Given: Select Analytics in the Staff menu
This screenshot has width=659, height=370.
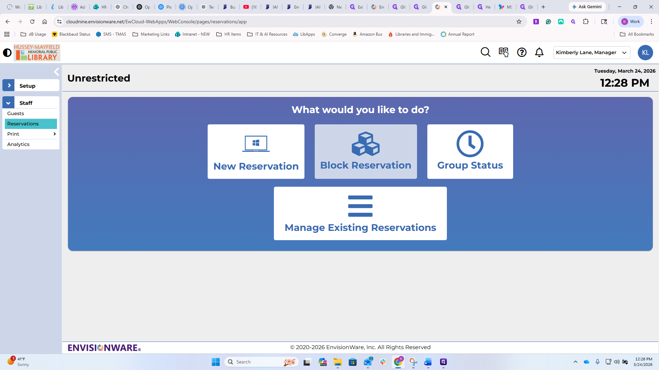Looking at the screenshot, I should click(19, 144).
